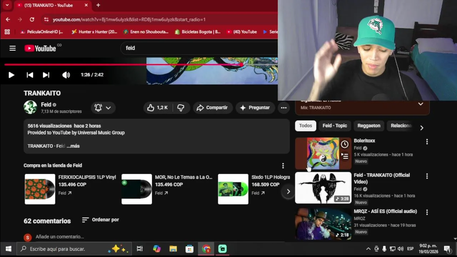The image size is (457, 257).
Task: Click the youtube.com address bar URL
Action: (129, 20)
